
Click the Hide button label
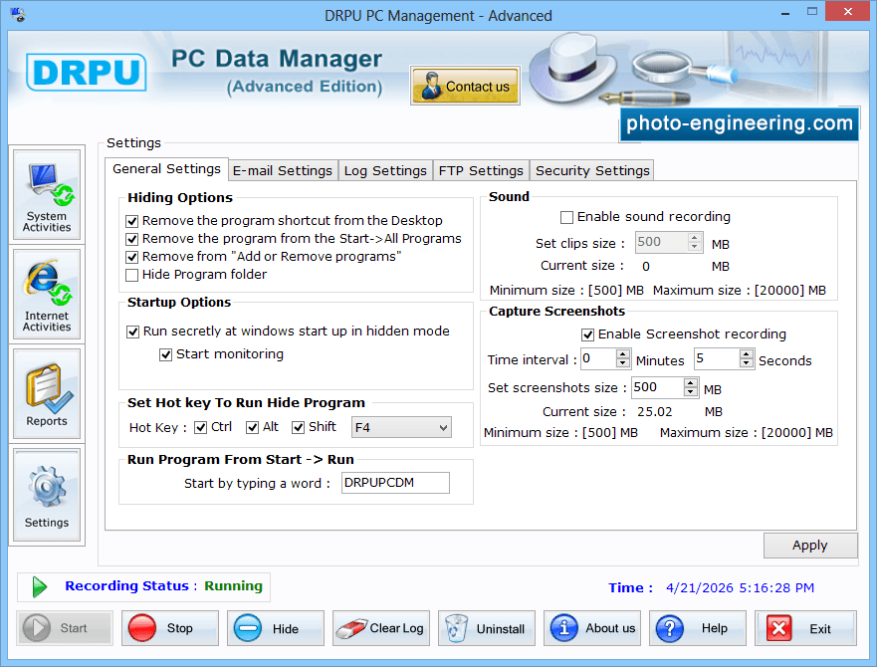[286, 629]
